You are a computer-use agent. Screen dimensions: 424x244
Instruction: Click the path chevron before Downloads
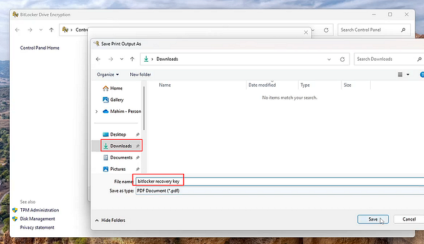point(152,59)
